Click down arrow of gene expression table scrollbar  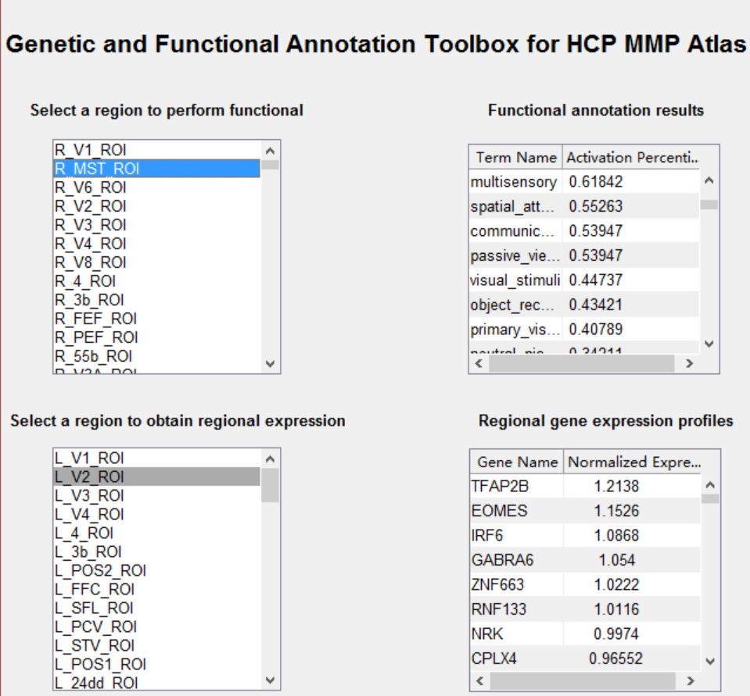coord(710,660)
